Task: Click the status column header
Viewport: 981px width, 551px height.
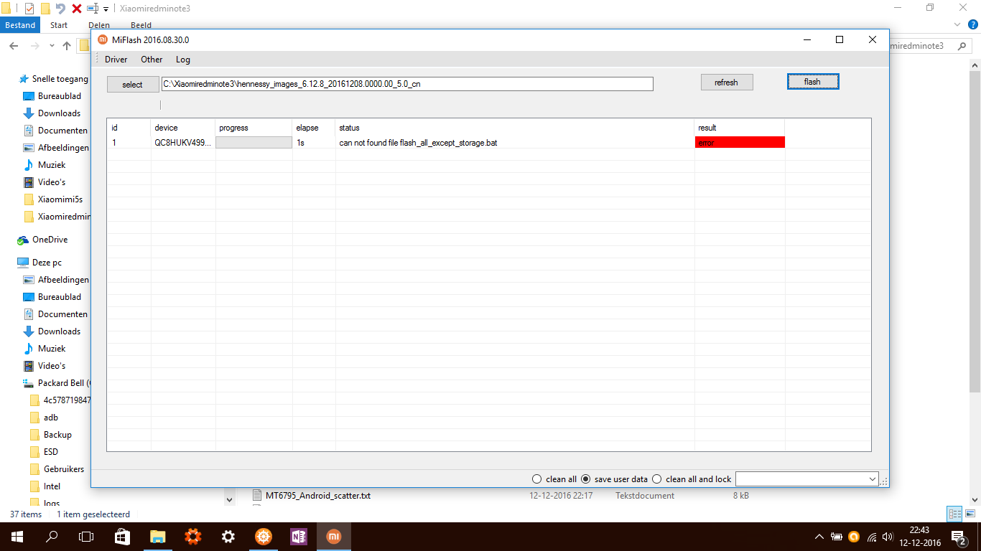Action: (349, 128)
